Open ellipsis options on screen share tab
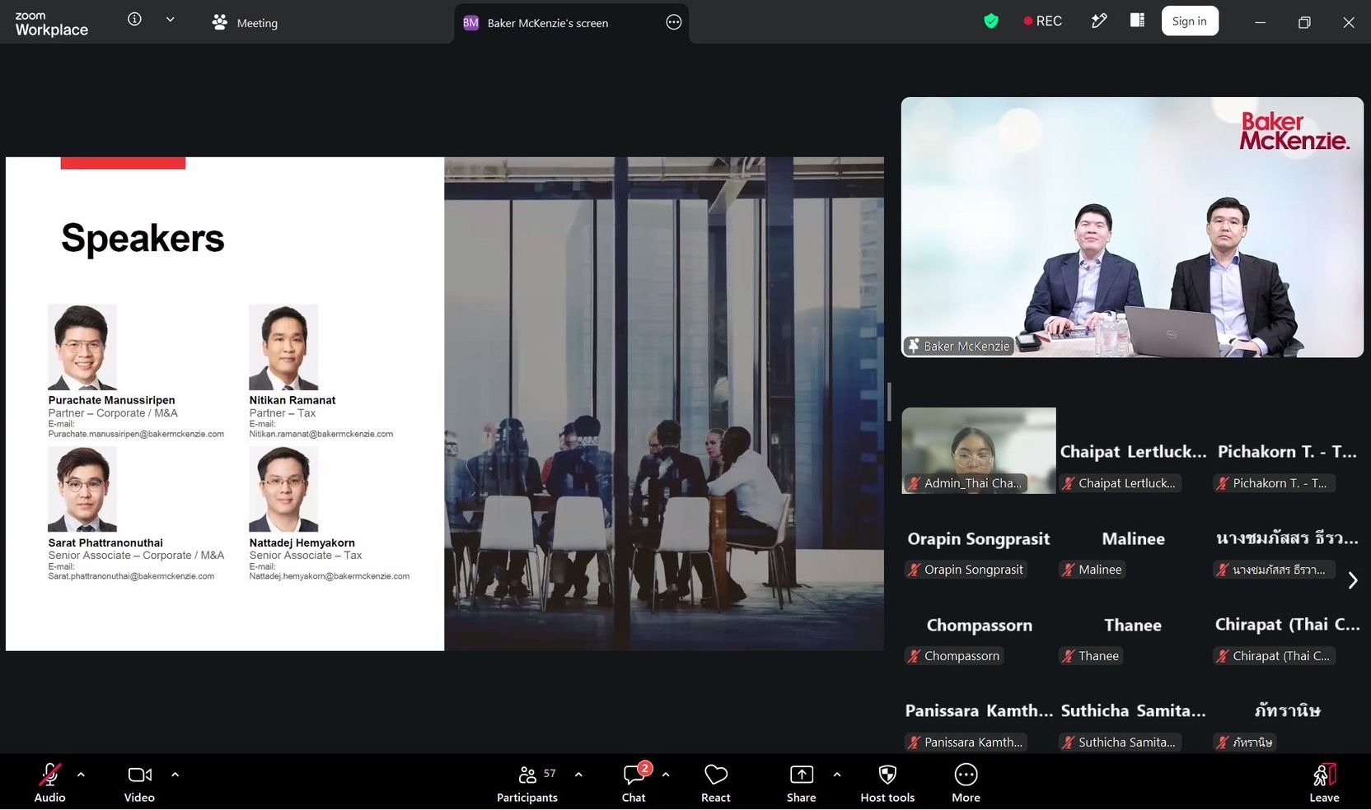Screen dimensions: 1371x810 click(673, 22)
